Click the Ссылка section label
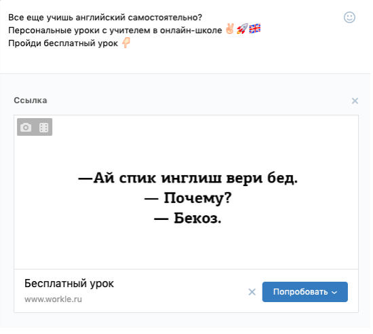Screen dimensions: 373x334 31,100
